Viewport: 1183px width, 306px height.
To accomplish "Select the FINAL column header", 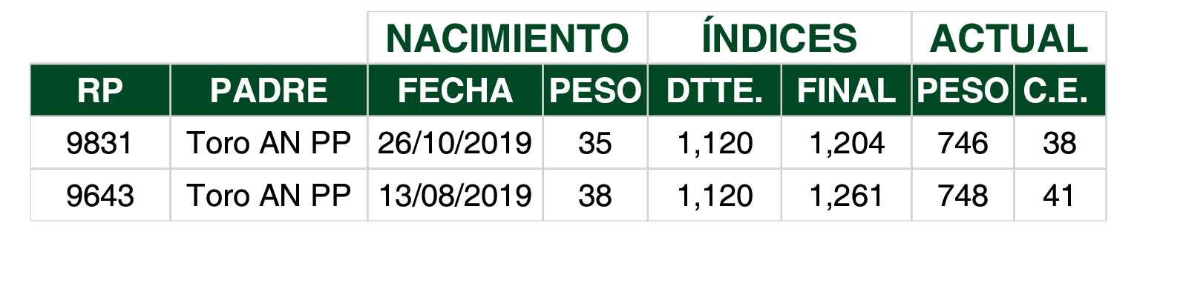I will click(x=846, y=90).
